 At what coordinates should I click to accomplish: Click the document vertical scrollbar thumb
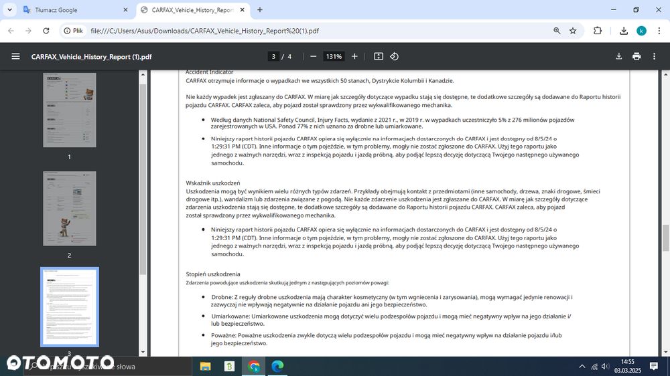pos(665,238)
